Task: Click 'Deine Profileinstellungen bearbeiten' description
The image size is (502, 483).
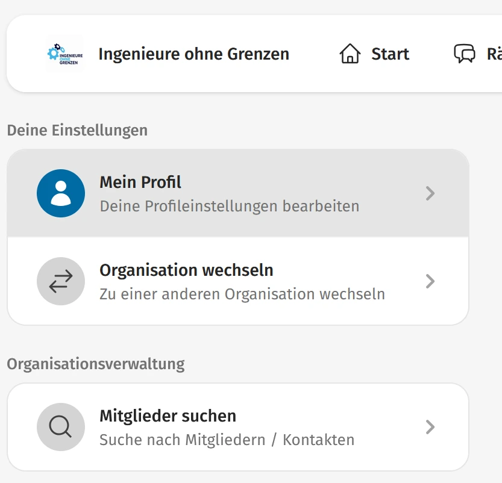Action: [229, 206]
